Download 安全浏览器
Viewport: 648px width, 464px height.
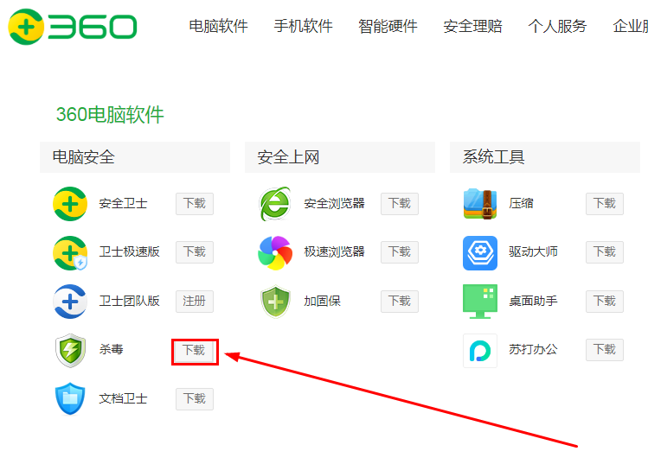click(x=400, y=204)
